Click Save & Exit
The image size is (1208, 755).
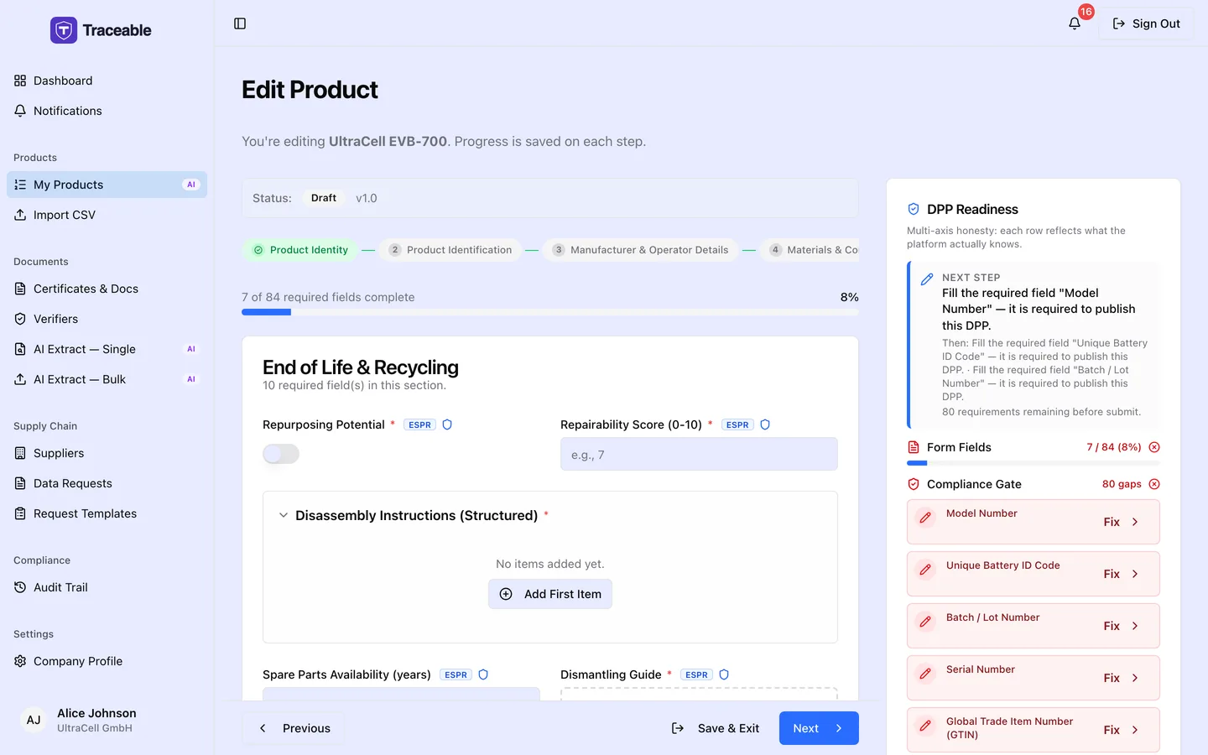tap(716, 728)
